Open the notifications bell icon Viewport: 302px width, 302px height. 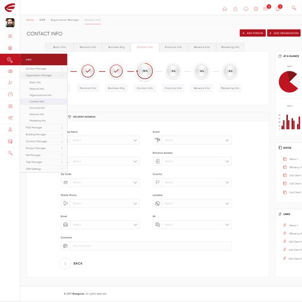point(278,8)
